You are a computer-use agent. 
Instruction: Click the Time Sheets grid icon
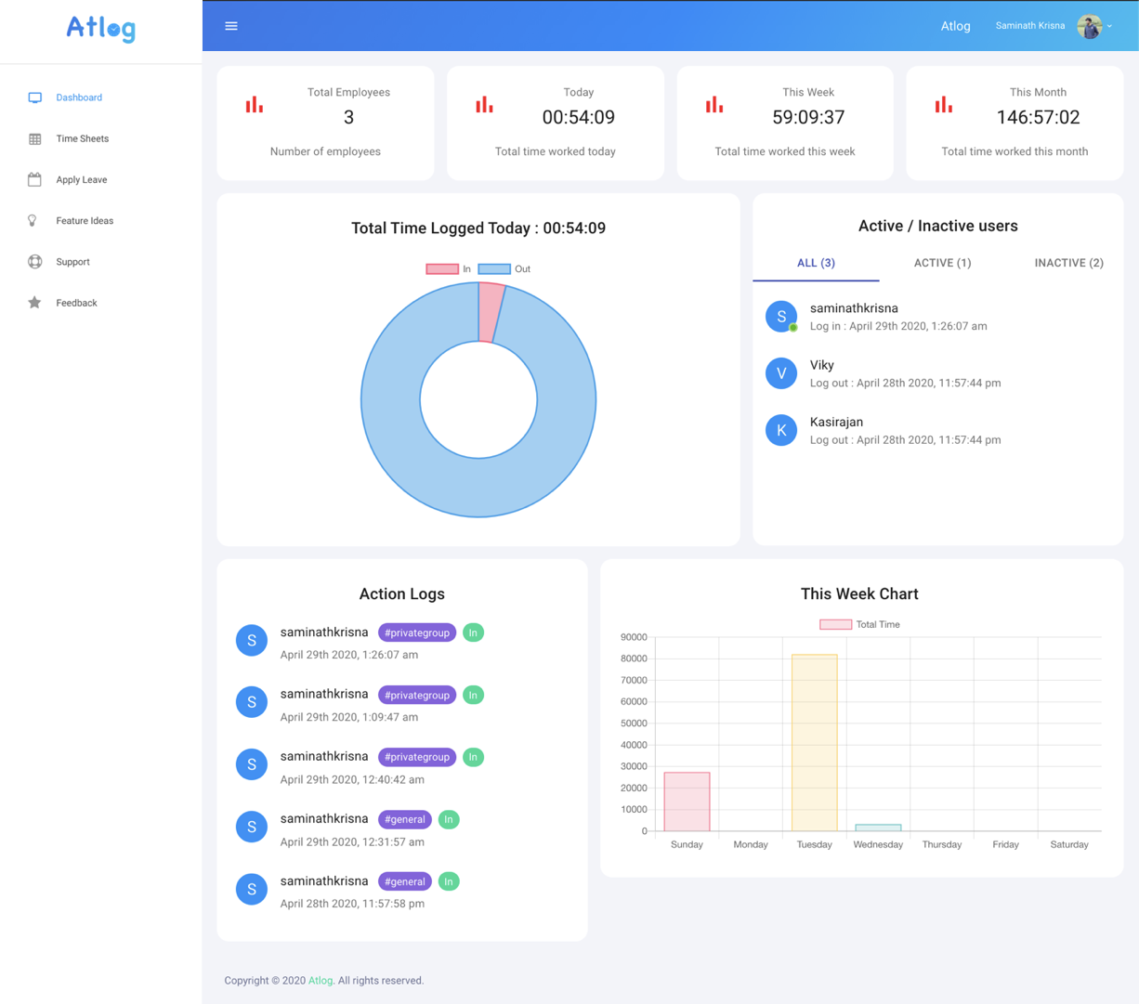pyautogui.click(x=34, y=138)
